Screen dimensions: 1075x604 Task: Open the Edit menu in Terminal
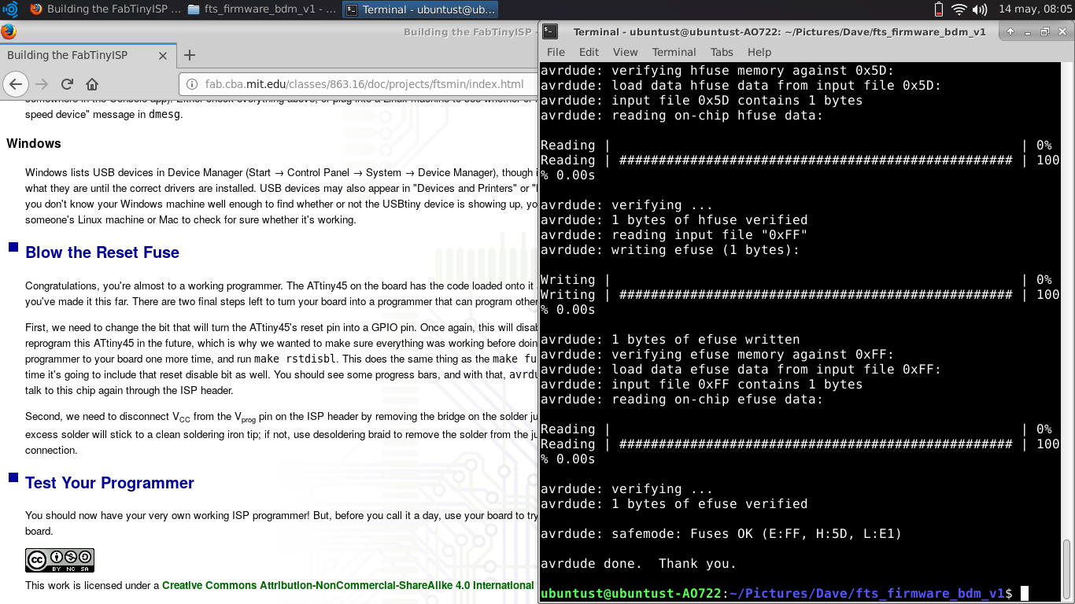coord(589,52)
